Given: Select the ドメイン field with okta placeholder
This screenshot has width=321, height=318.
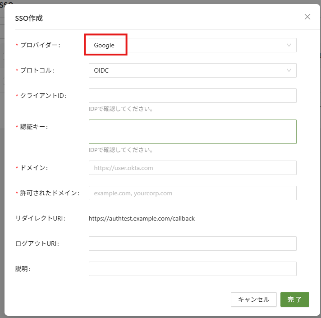Looking at the screenshot, I should tap(193, 168).
